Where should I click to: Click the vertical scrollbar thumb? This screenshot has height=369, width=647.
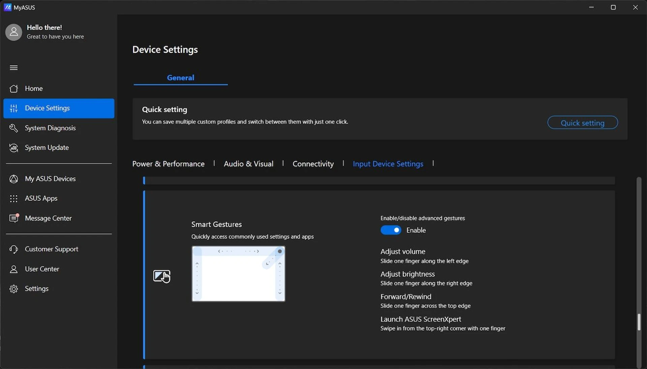coord(639,322)
